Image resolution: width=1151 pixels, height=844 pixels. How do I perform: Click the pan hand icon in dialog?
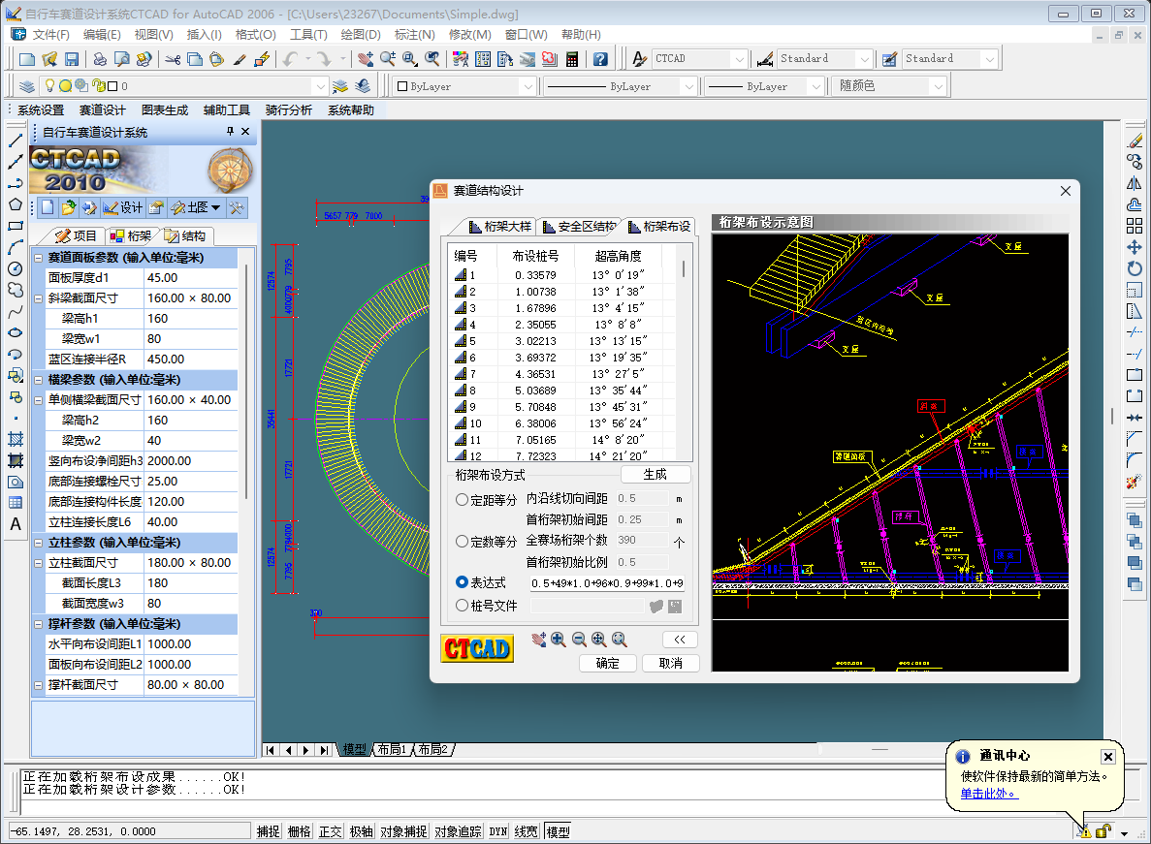click(x=539, y=640)
